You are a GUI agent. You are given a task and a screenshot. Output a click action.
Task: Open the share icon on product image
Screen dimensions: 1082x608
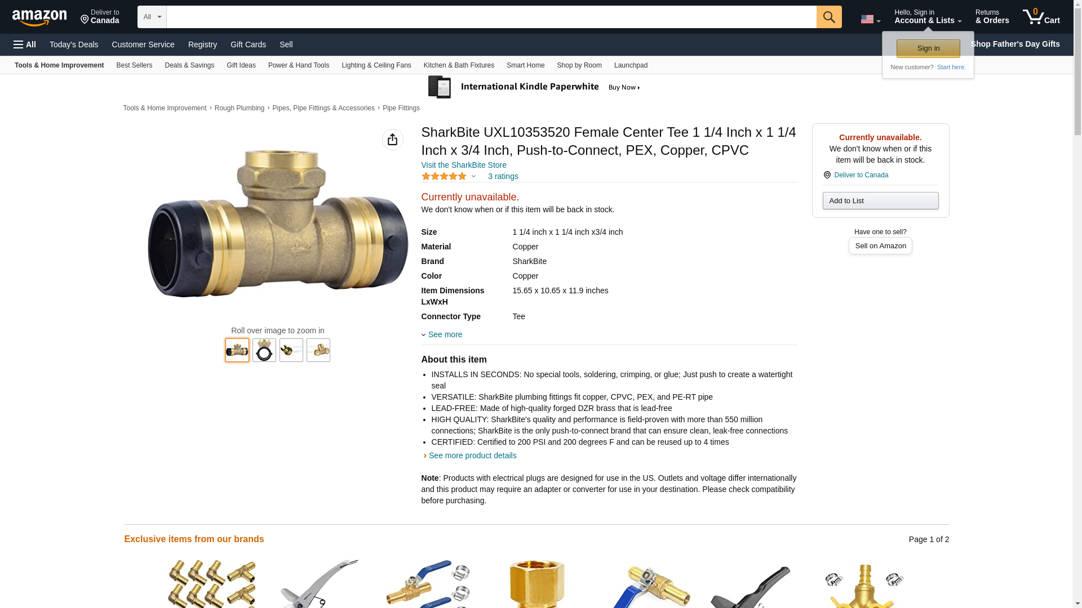[x=392, y=140]
